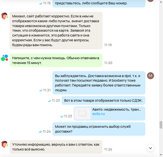Click the 'Авито: недвижимость, тран...' preview title
Screen dimensions: 163x157
click(x=117, y=109)
